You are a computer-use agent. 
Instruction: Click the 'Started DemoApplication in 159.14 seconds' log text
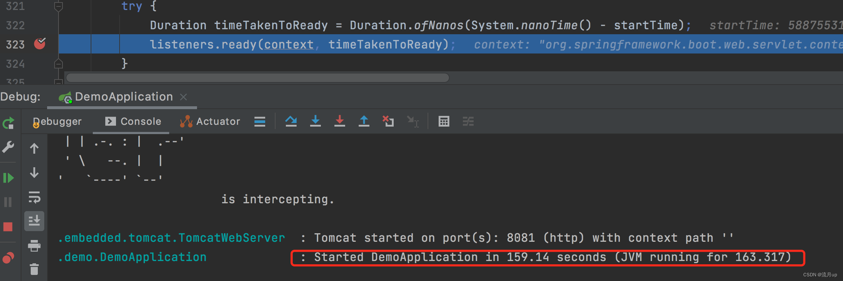[460, 257]
